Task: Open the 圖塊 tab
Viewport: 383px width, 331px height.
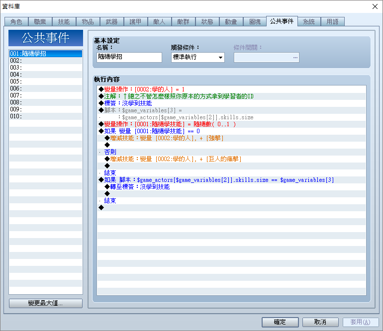Action: click(255, 22)
